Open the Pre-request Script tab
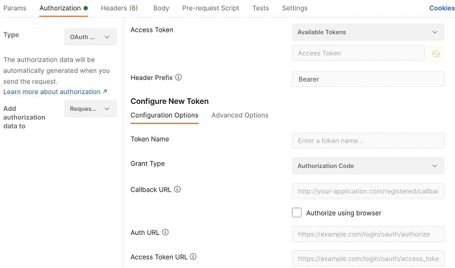Screen dimensions: 455x268 [x=211, y=8]
